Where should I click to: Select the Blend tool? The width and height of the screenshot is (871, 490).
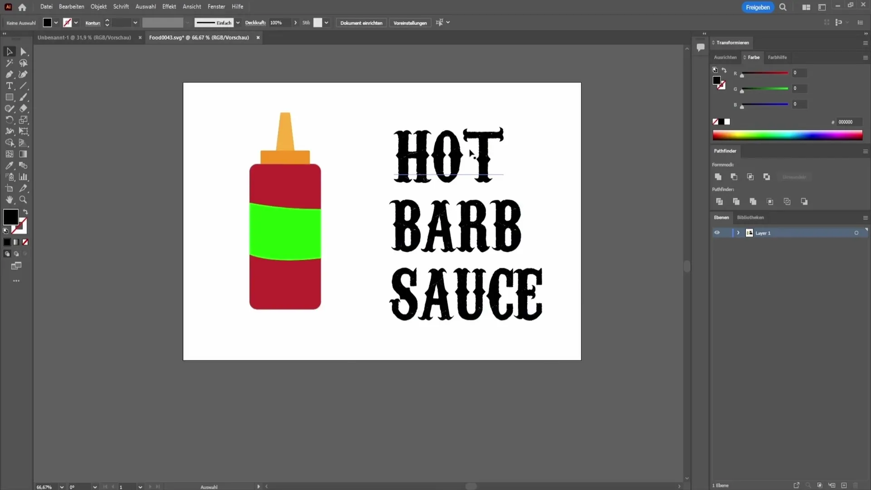coord(24,166)
